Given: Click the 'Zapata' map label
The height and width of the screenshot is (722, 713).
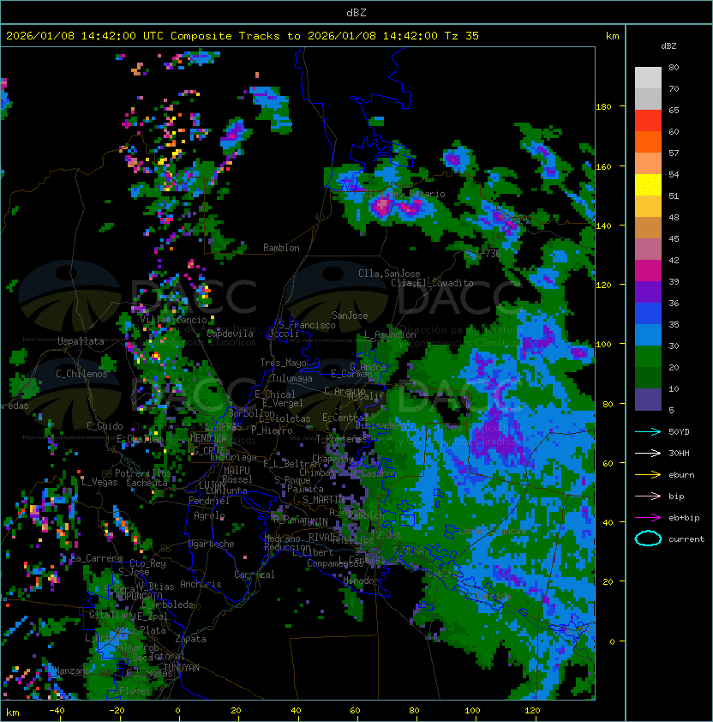Looking at the screenshot, I should pyautogui.click(x=190, y=639).
